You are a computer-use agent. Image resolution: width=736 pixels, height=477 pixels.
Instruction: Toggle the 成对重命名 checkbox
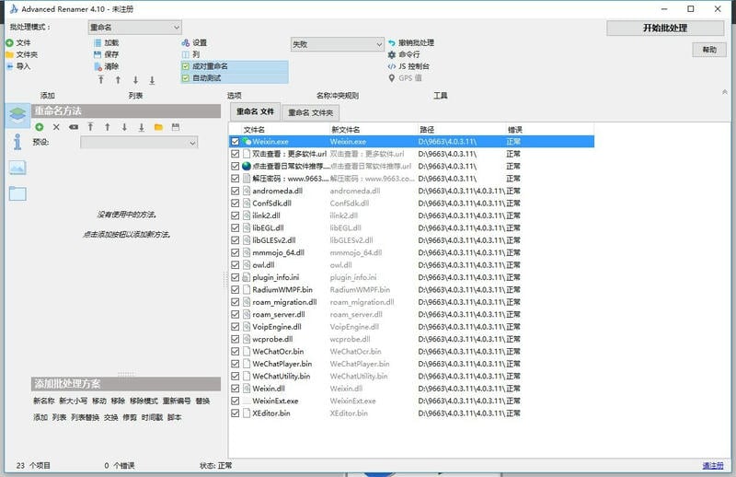pyautogui.click(x=186, y=66)
